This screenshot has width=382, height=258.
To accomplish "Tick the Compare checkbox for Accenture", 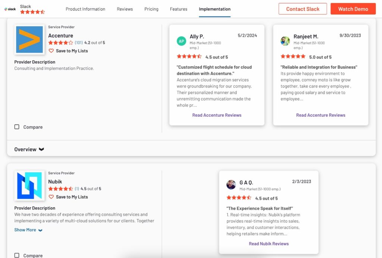I will (17, 127).
